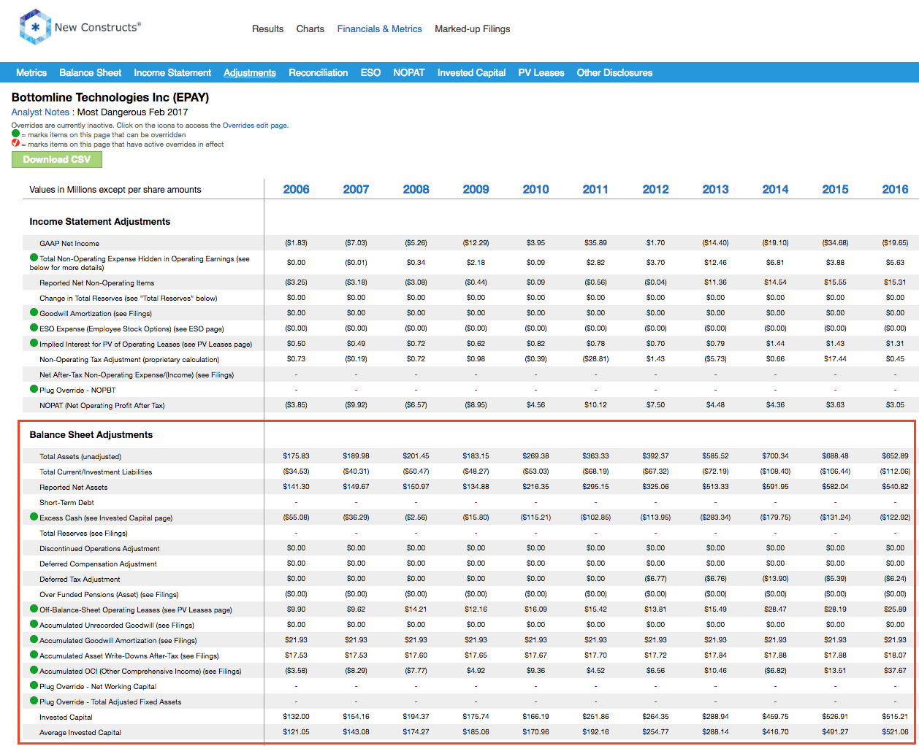Select the 2011 year column header
919x746 pixels.
coord(596,189)
